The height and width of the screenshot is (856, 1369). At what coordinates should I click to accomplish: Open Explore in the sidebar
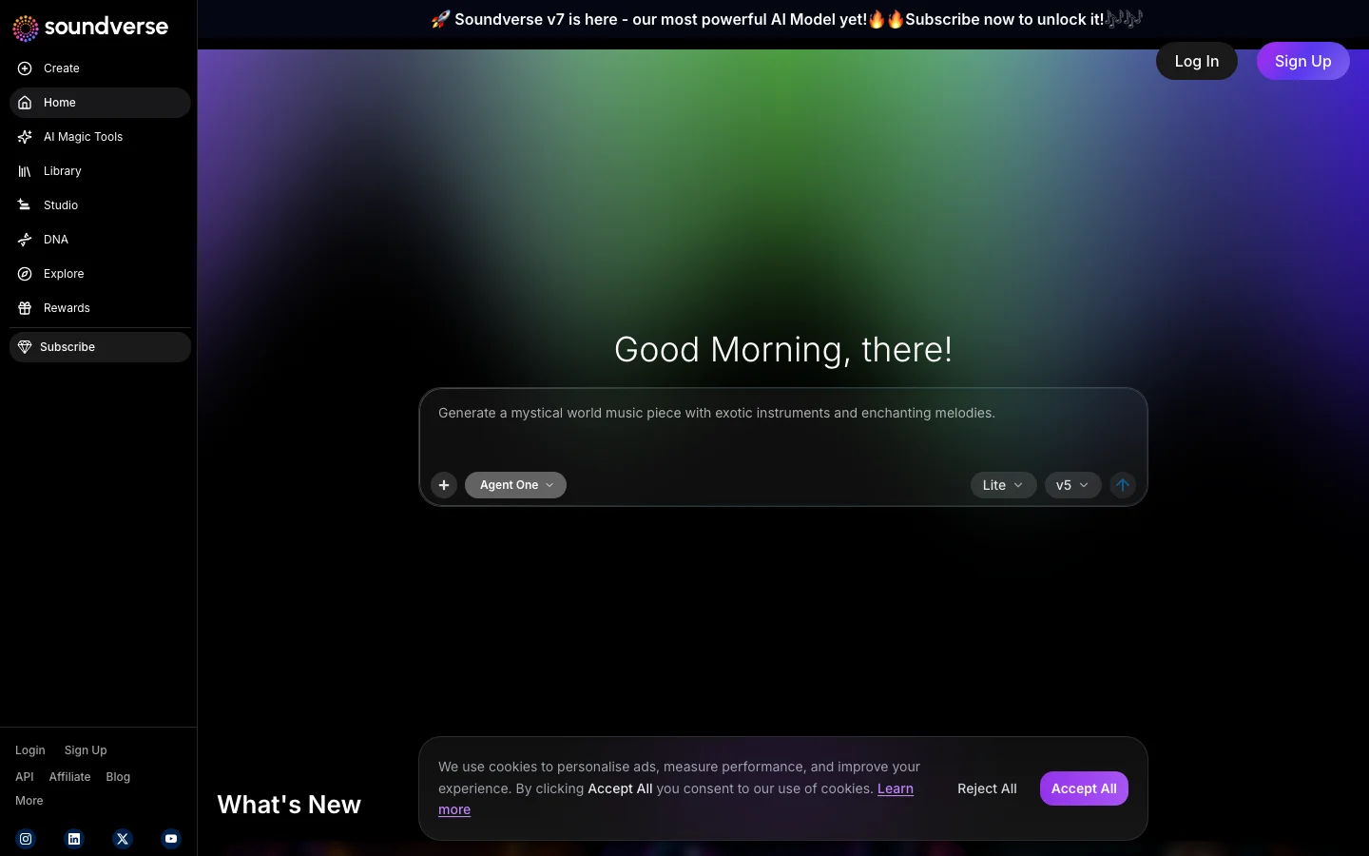point(100,274)
